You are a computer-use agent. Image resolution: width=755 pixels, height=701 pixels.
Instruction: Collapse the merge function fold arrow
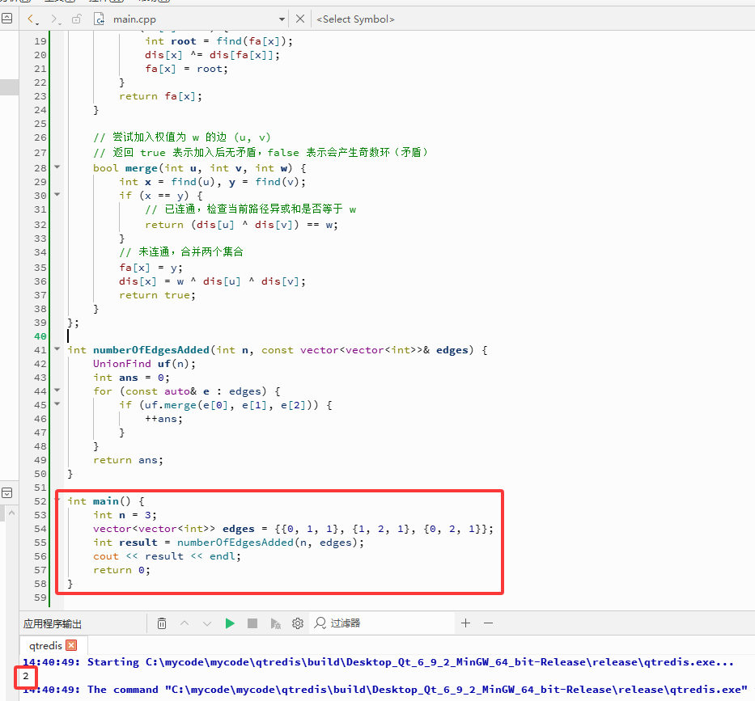(57, 167)
